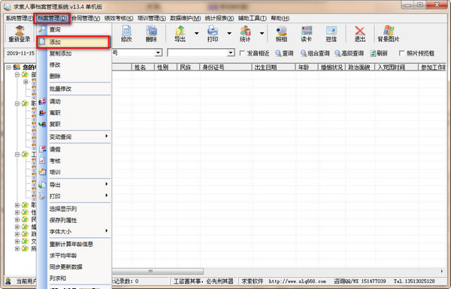Click the 统计 toolbar icon
This screenshot has width=451, height=289.
click(245, 34)
